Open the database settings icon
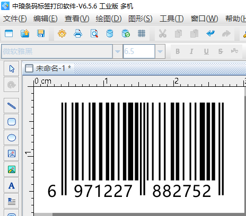The image size is (246, 216). [110, 33]
